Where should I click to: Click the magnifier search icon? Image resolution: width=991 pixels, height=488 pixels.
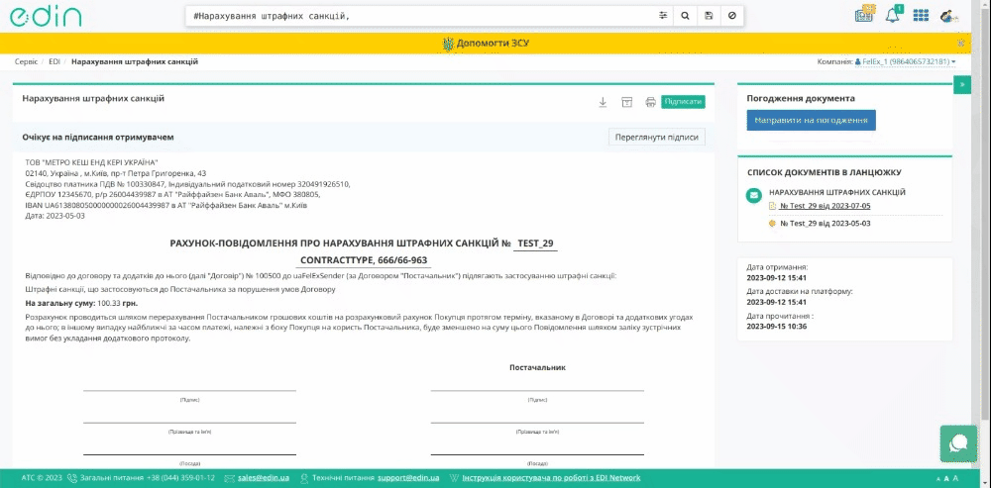coord(685,16)
